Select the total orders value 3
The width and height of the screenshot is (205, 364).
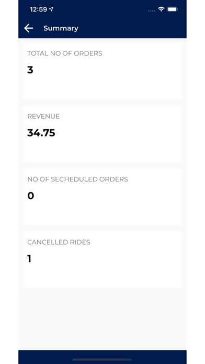tap(30, 70)
